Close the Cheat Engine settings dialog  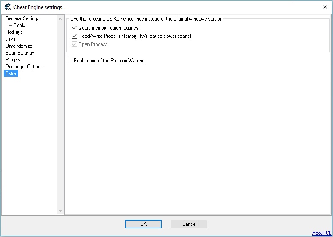click(x=324, y=7)
